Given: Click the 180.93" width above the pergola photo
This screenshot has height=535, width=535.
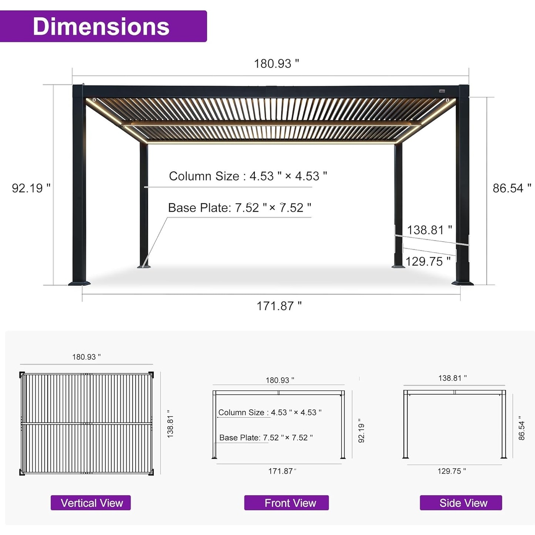Looking at the screenshot, I should (277, 64).
